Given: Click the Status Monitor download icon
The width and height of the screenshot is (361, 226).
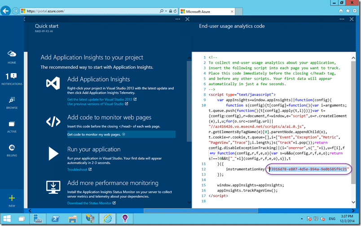Looking at the screenshot, I should point(53,187).
